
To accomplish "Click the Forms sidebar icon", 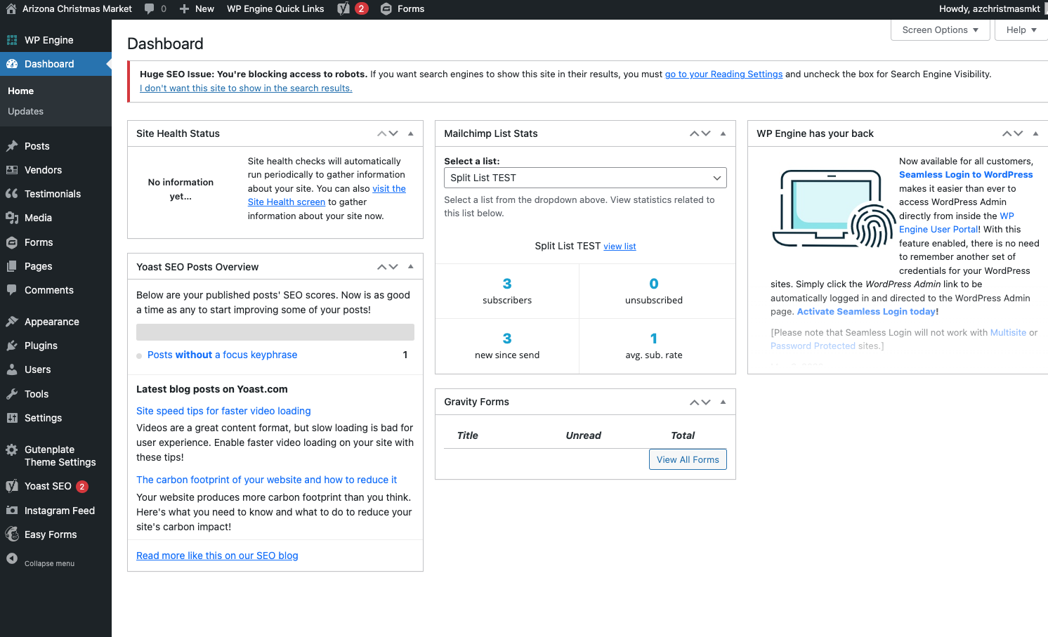I will pyautogui.click(x=12, y=242).
